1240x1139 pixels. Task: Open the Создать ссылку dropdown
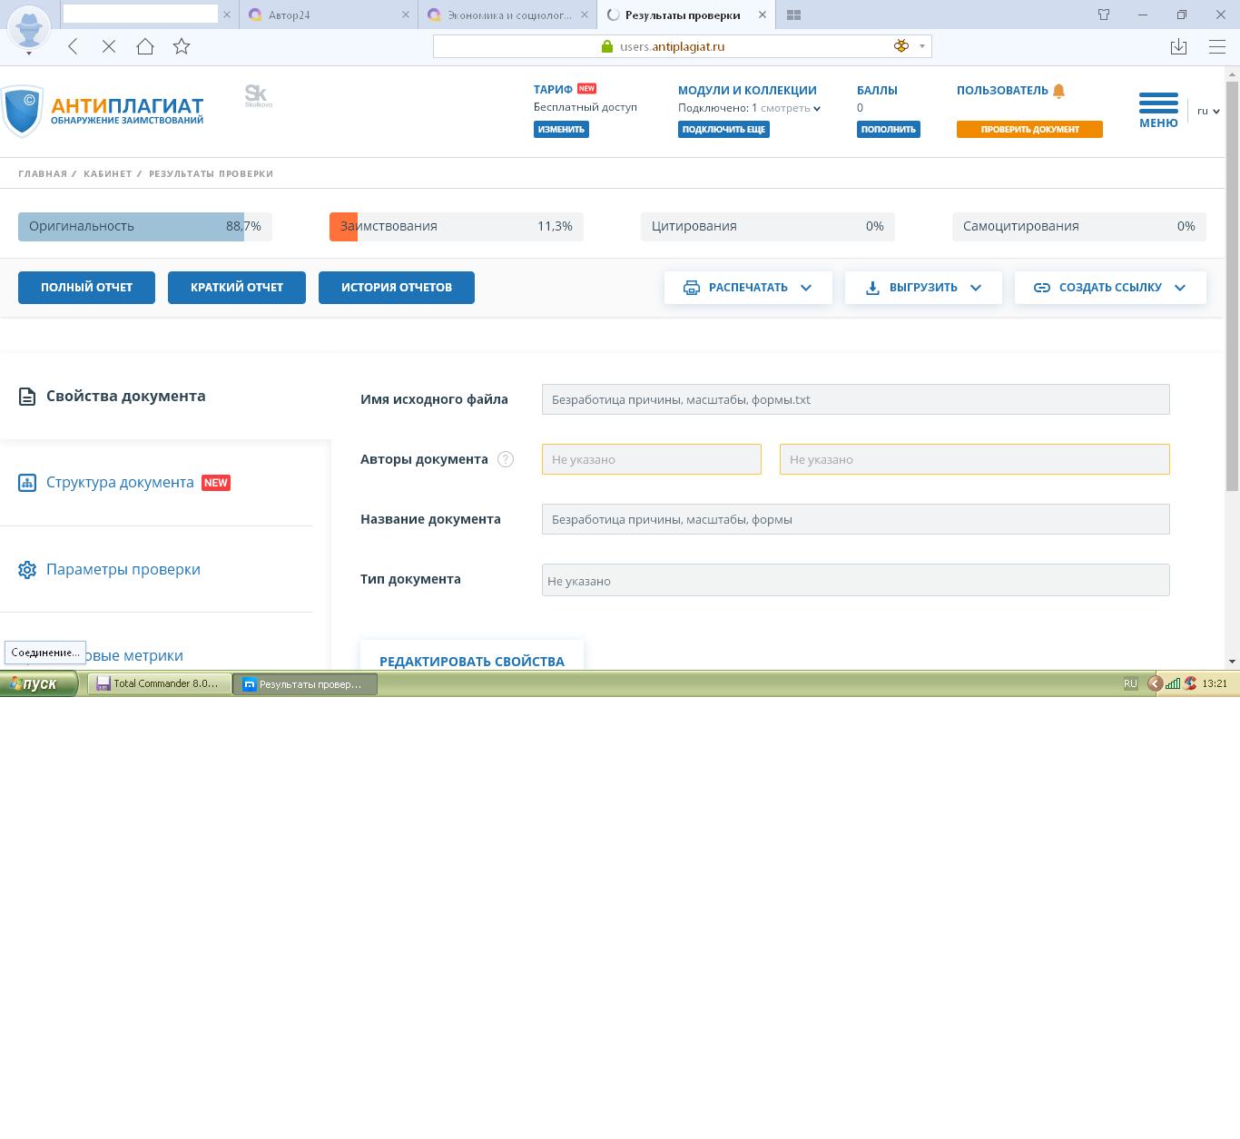(1110, 288)
